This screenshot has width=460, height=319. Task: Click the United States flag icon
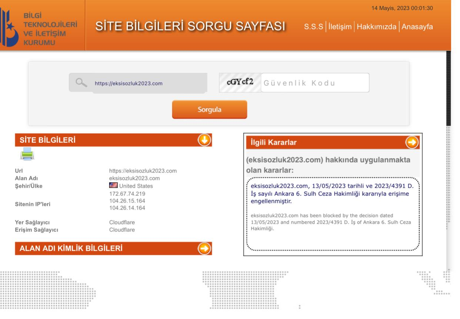113,185
